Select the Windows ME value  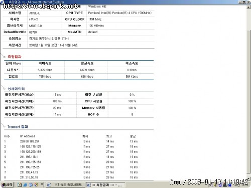coord(97,7)
